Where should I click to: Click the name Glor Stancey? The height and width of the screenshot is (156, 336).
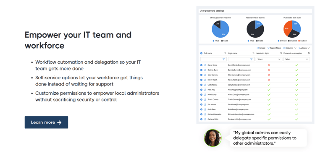[213, 75]
